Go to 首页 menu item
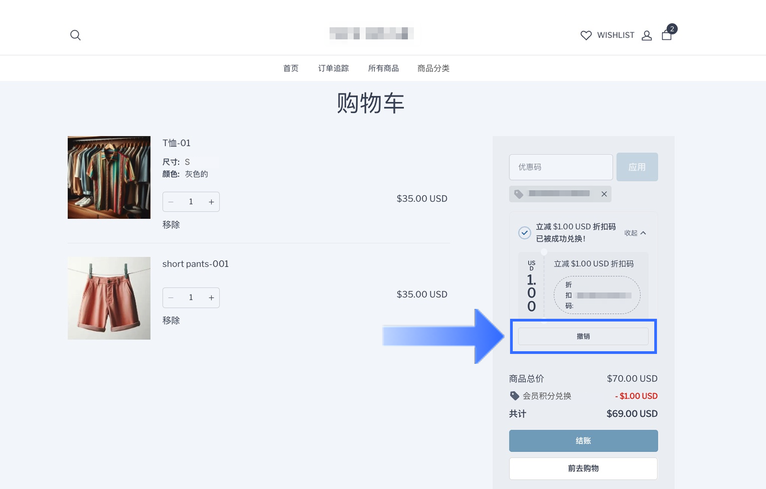This screenshot has height=489, width=766. point(291,68)
